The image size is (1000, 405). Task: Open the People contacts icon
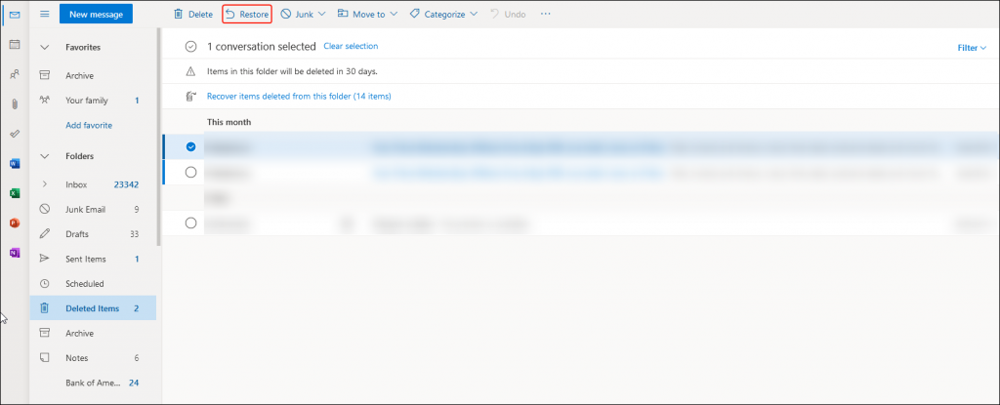tap(15, 74)
